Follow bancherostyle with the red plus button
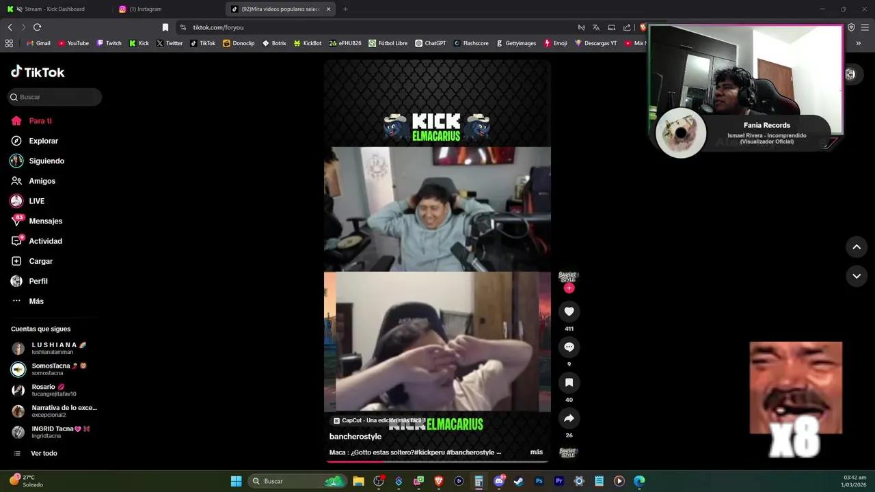Viewport: 875px width, 492px height. click(x=569, y=288)
